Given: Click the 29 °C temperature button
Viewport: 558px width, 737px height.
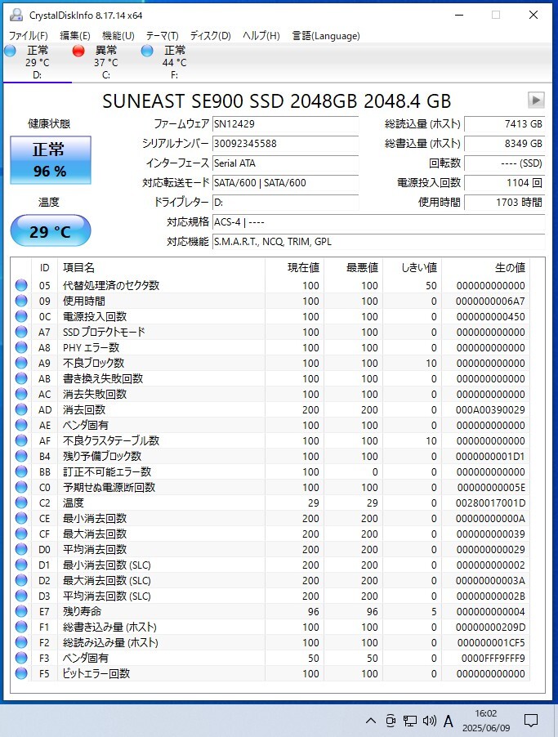Looking at the screenshot, I should [x=51, y=230].
